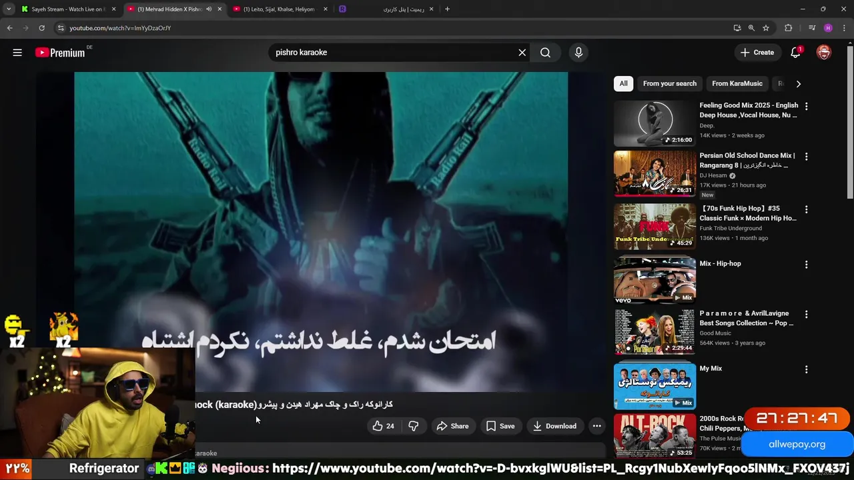Open the DJ Hesam channel link
Image resolution: width=854 pixels, height=480 pixels.
coord(713,175)
